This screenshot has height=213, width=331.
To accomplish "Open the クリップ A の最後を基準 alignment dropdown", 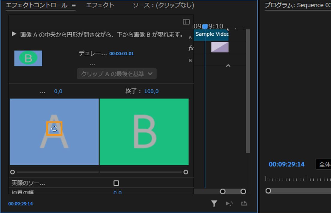I will click(116, 74).
